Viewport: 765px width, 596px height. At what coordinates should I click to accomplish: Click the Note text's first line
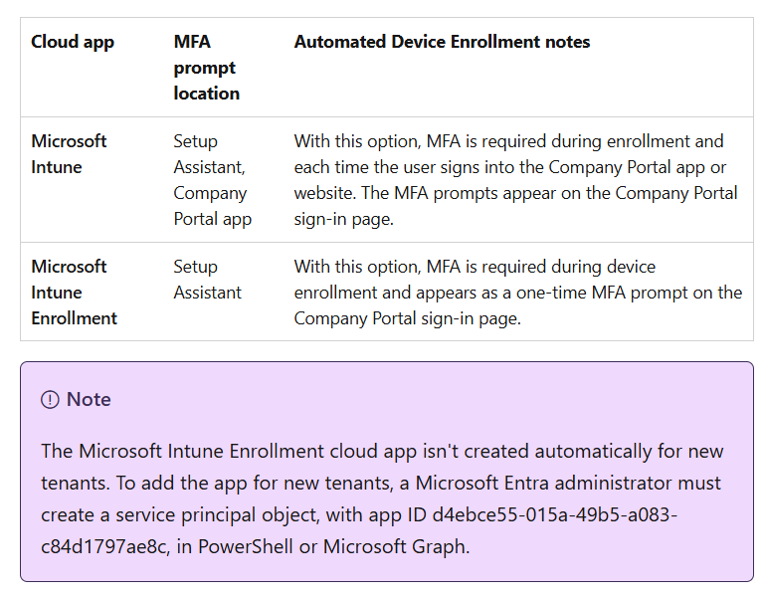point(382,452)
